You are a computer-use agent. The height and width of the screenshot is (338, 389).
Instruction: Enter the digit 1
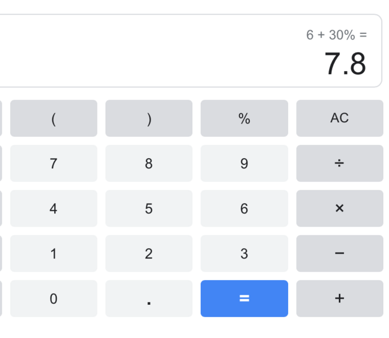point(54,253)
